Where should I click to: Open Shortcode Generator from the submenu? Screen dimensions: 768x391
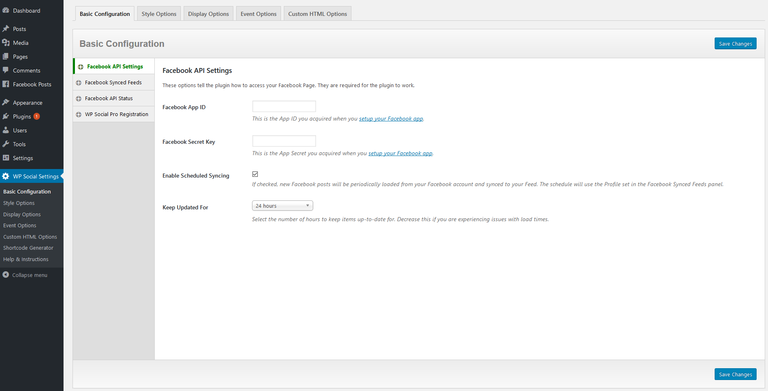[28, 248]
